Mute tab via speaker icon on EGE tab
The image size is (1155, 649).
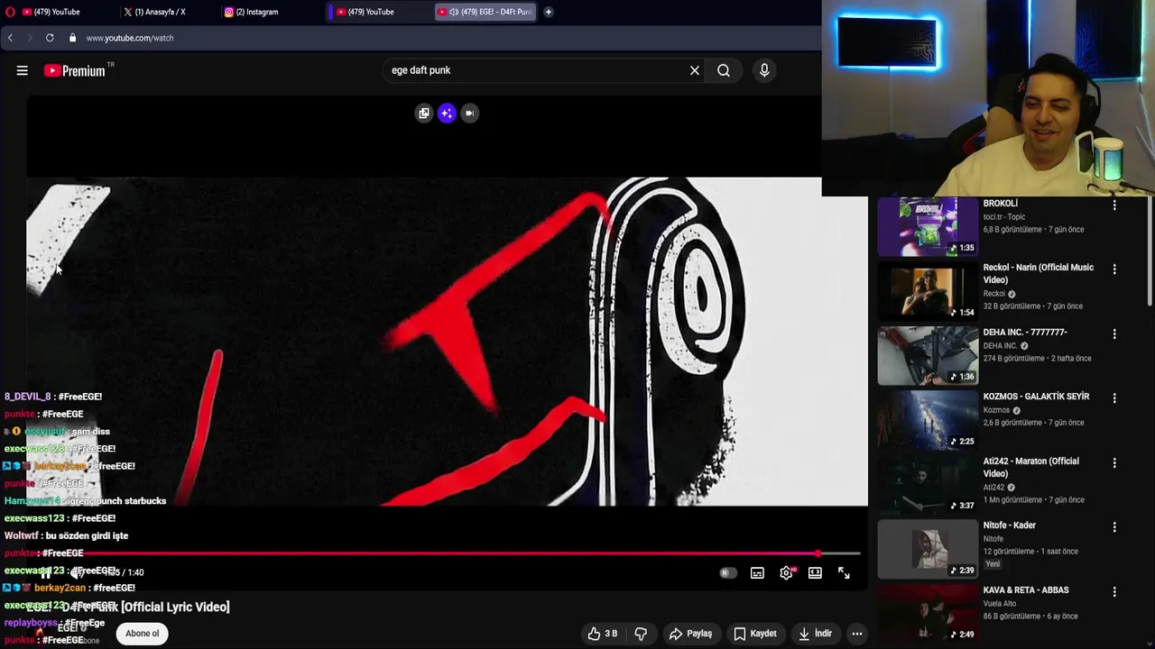(x=453, y=12)
